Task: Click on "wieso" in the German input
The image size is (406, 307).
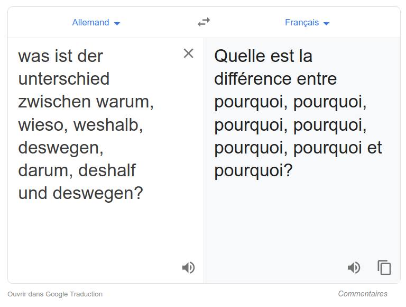Action: click(41, 125)
